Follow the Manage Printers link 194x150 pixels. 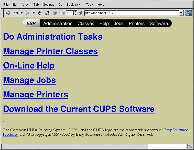click(x=36, y=95)
